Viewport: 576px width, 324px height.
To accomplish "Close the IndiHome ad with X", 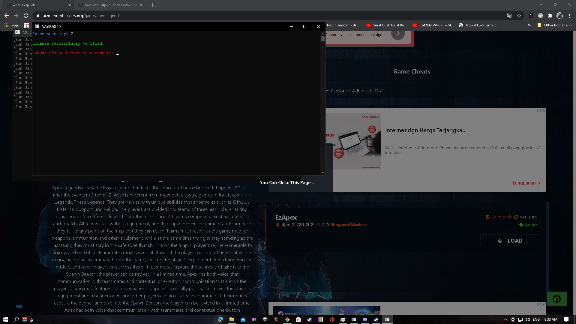I will tap(544, 111).
